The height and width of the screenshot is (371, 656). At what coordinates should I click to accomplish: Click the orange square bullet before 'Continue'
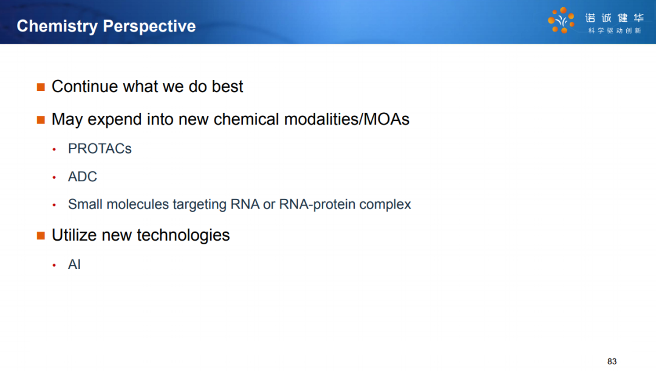(41, 87)
